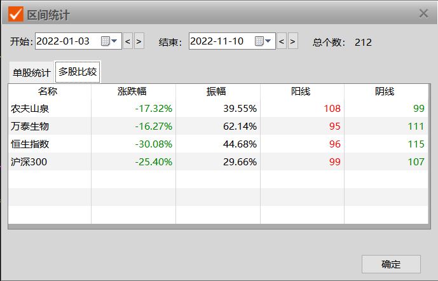Click the end date field 2022-11-10
The width and height of the screenshot is (438, 281).
click(x=220, y=41)
